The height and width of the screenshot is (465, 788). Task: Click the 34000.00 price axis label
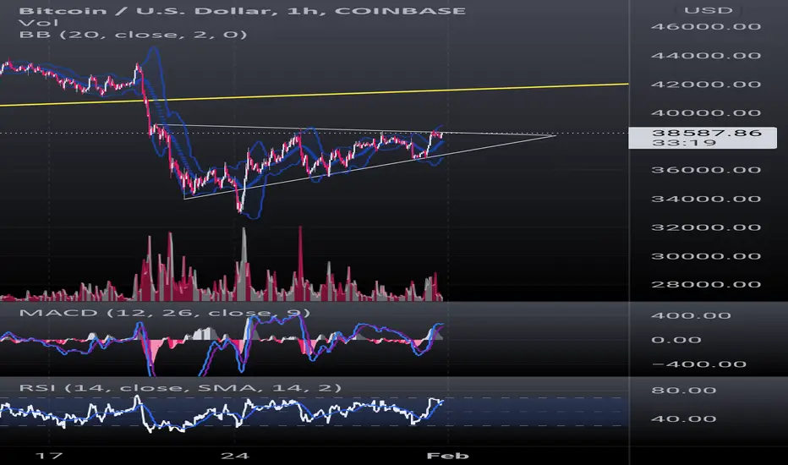706,199
